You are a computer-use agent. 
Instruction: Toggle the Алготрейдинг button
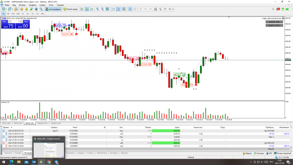(53, 9)
